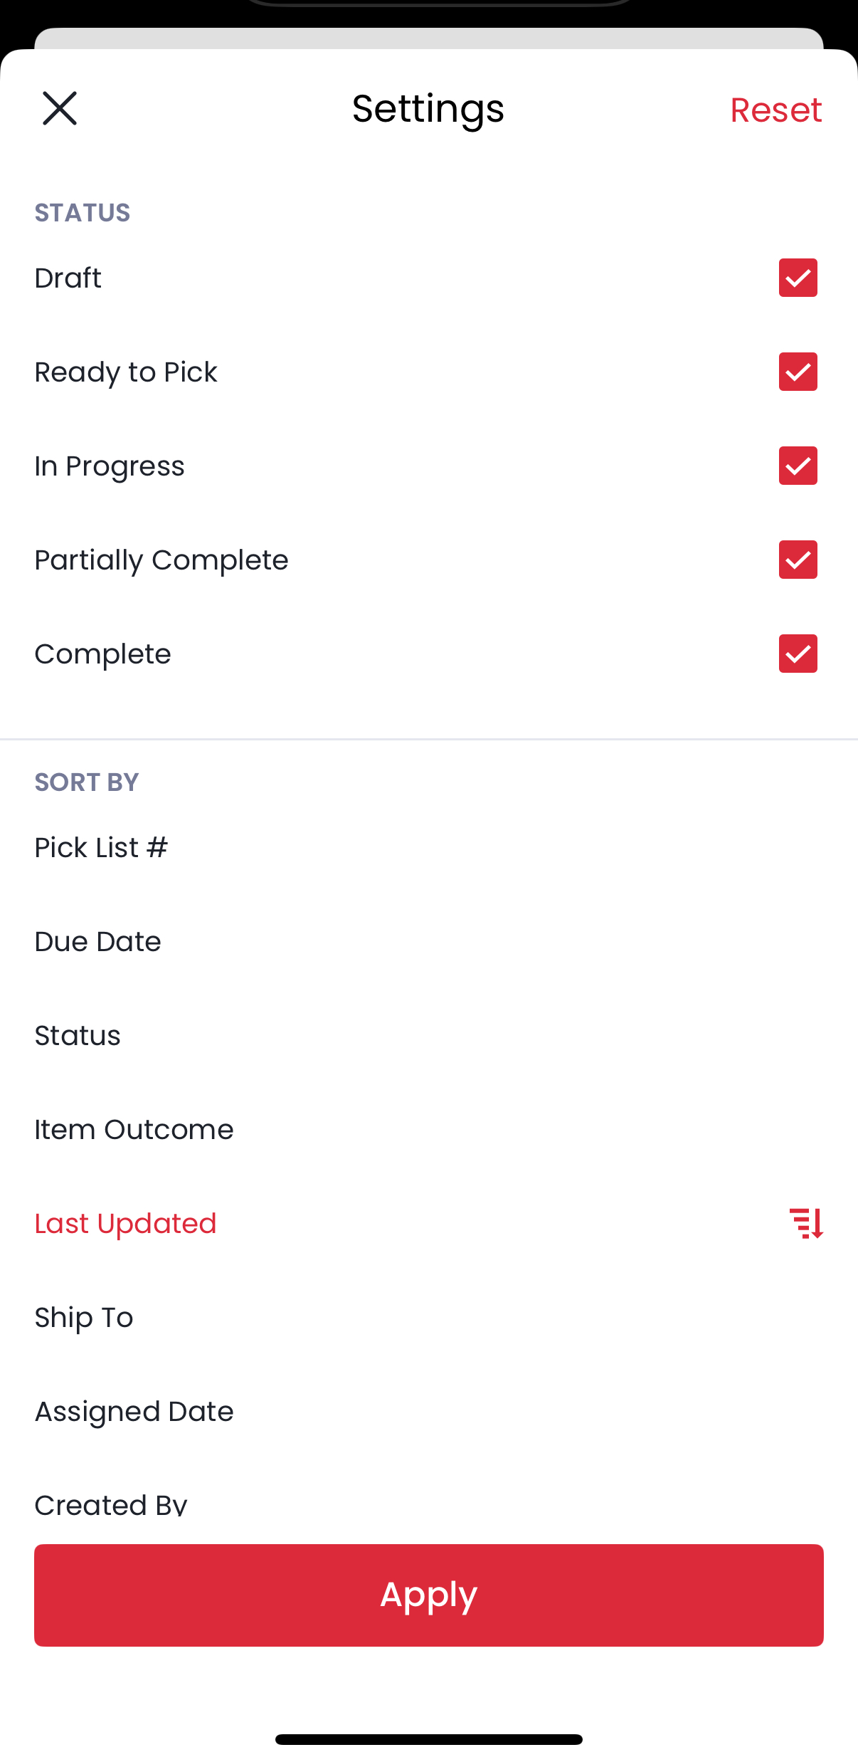Sort the list by Item Outcome
Viewport: 858px width, 1762px height.
(134, 1130)
